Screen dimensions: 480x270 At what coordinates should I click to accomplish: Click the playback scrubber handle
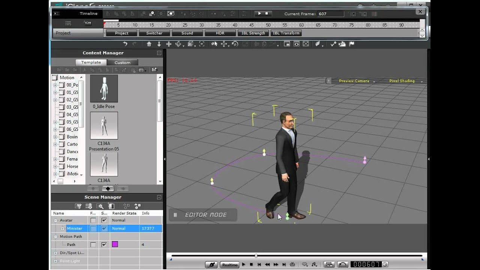point(256,256)
